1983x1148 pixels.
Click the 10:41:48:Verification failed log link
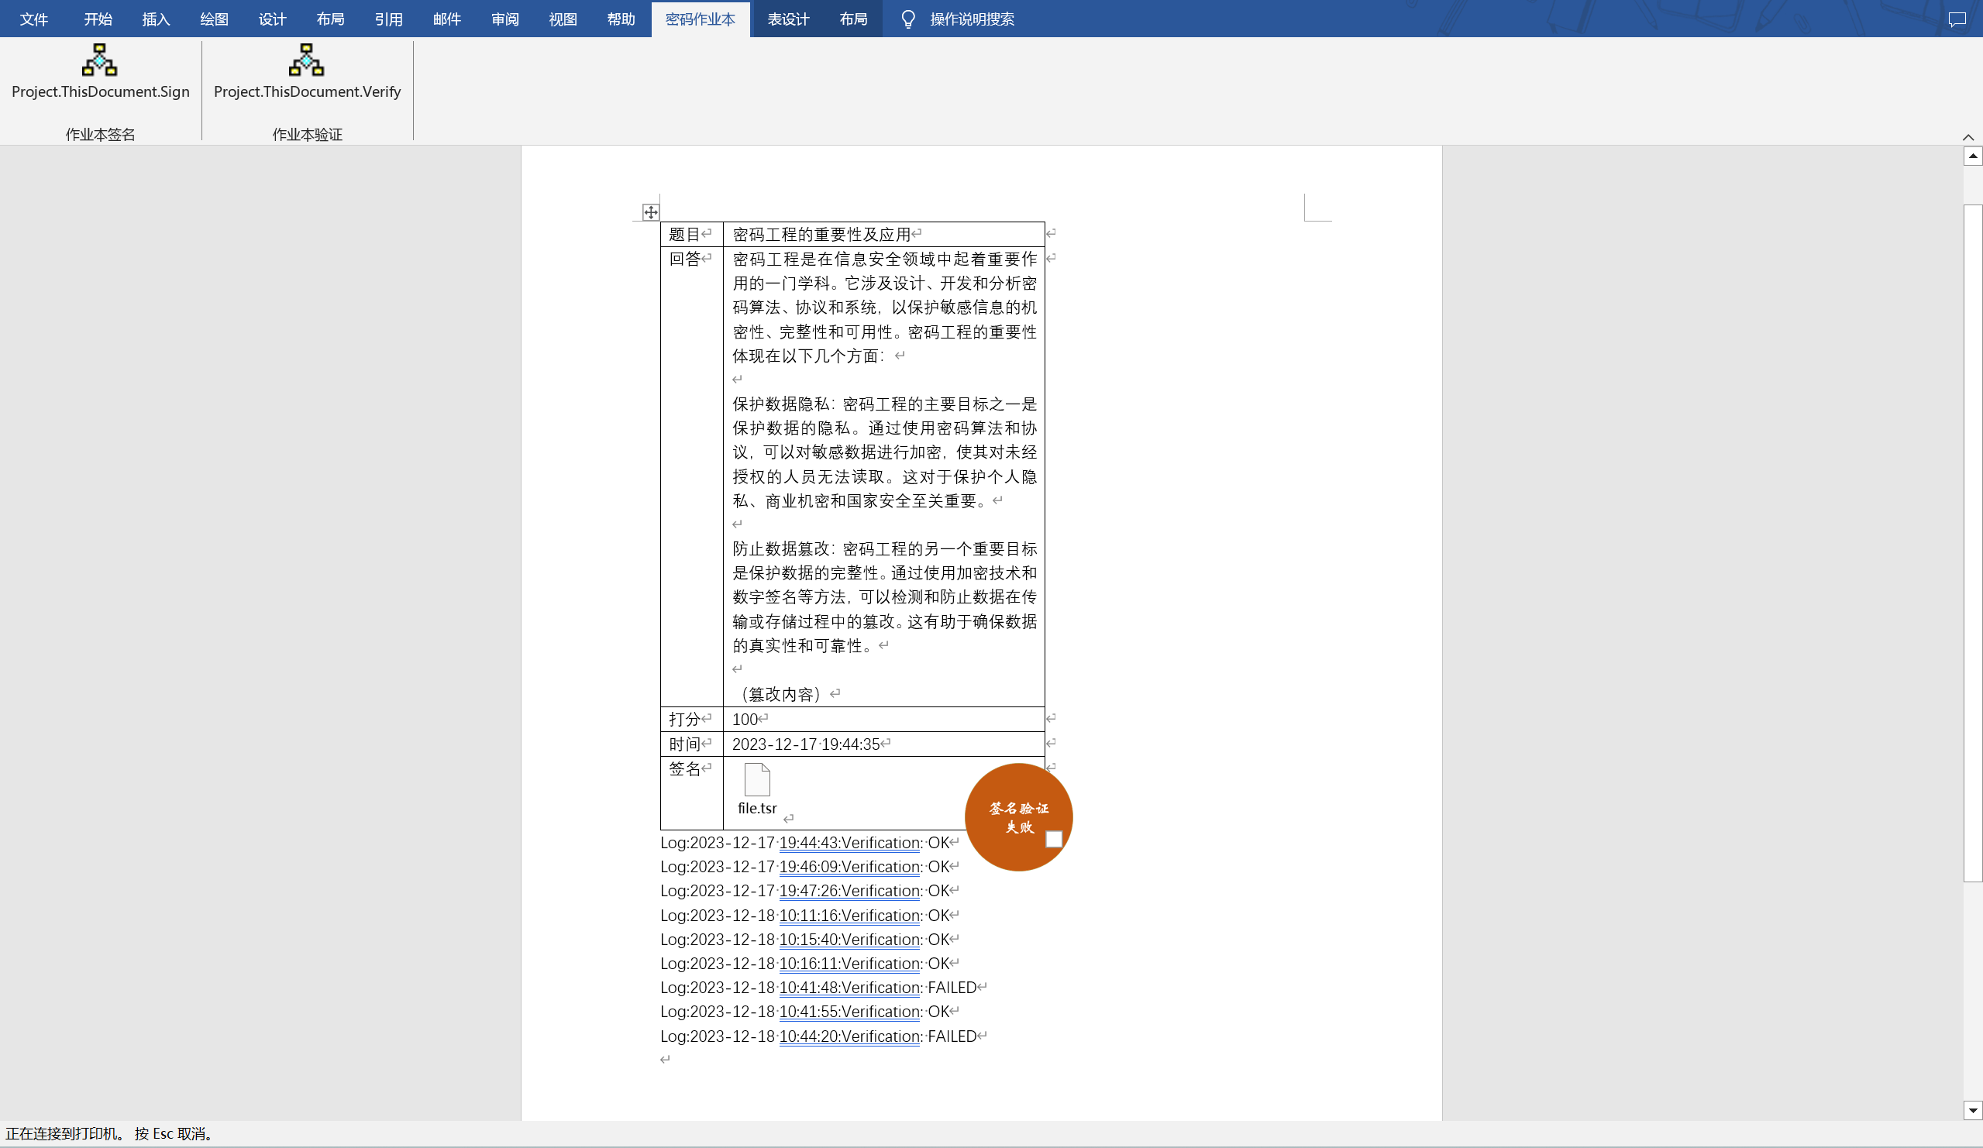[x=849, y=988]
